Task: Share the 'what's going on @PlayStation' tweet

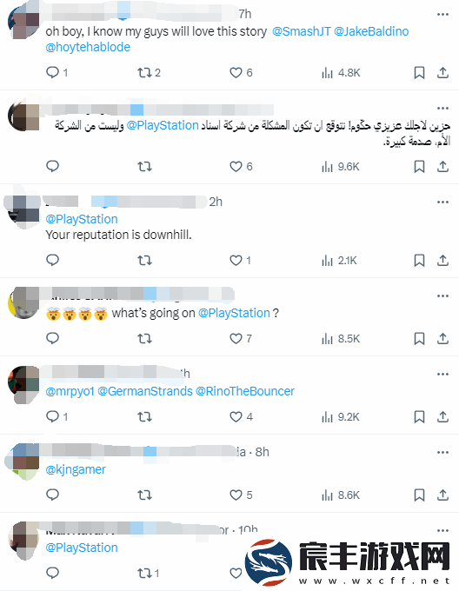Action: tap(442, 338)
